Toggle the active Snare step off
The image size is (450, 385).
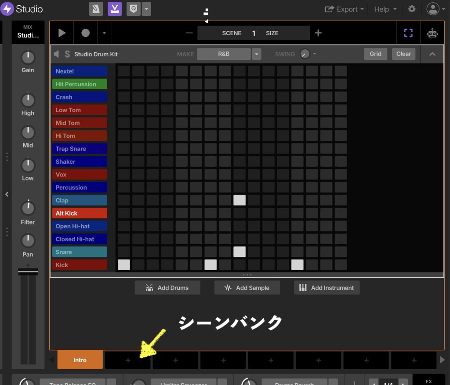coord(240,252)
